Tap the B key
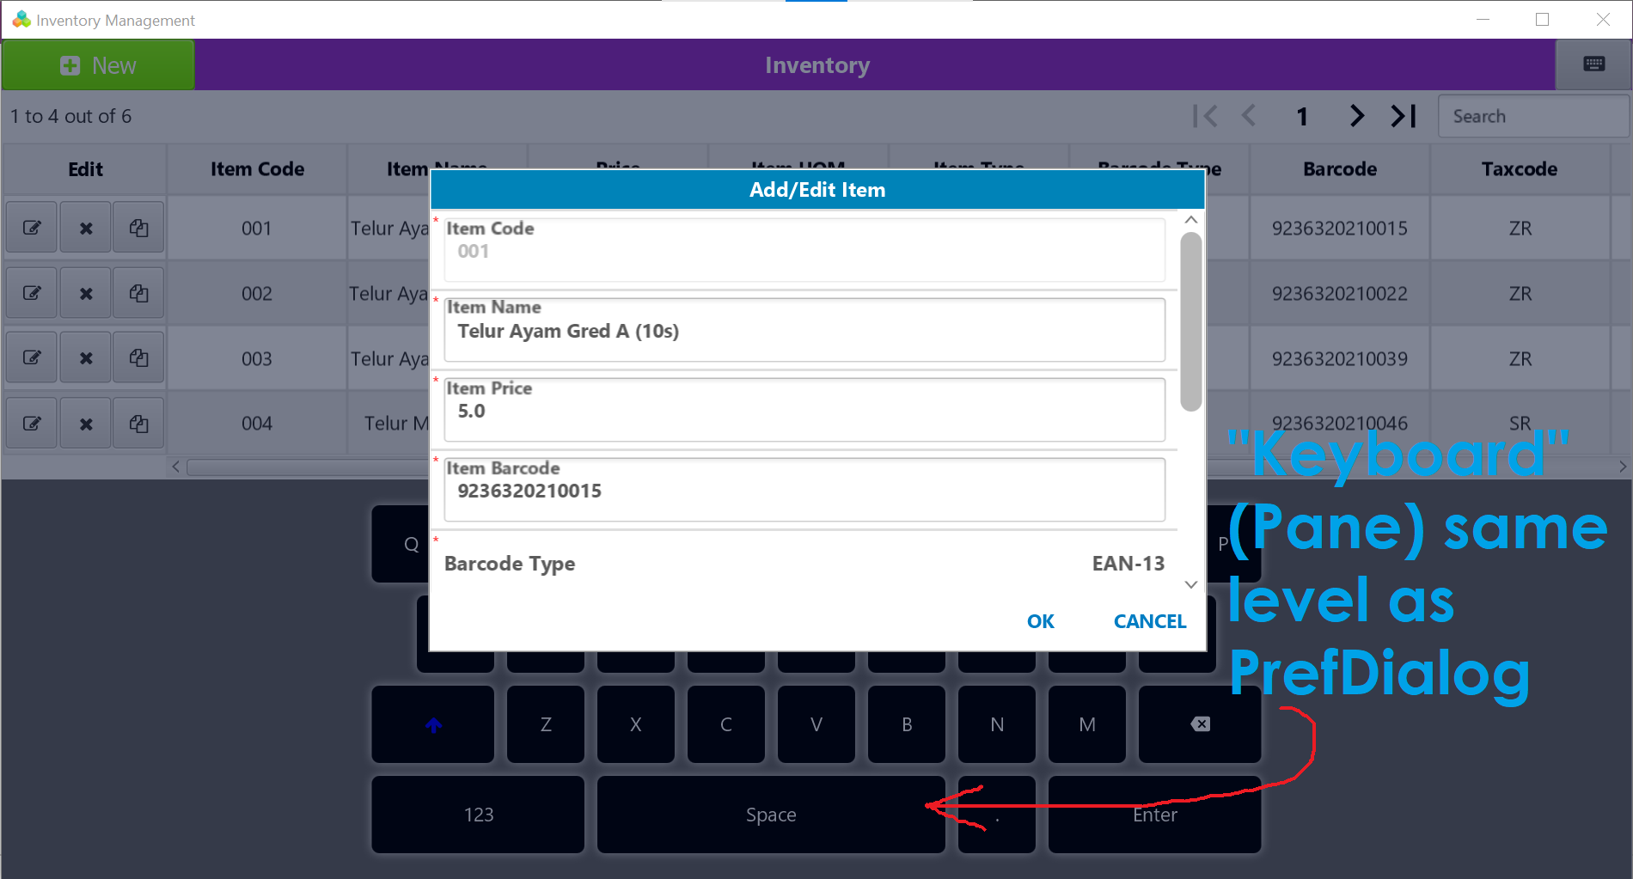The height and width of the screenshot is (879, 1633). (x=907, y=724)
